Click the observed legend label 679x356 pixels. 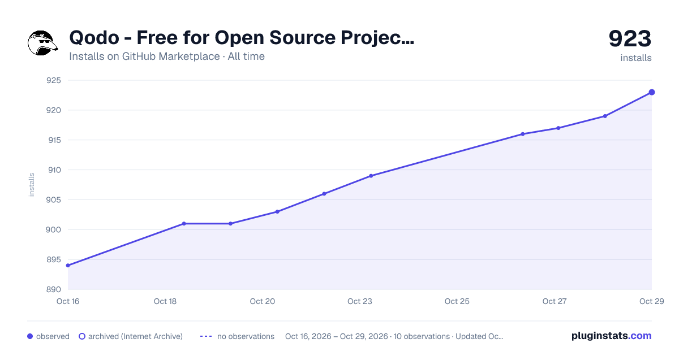53,336
